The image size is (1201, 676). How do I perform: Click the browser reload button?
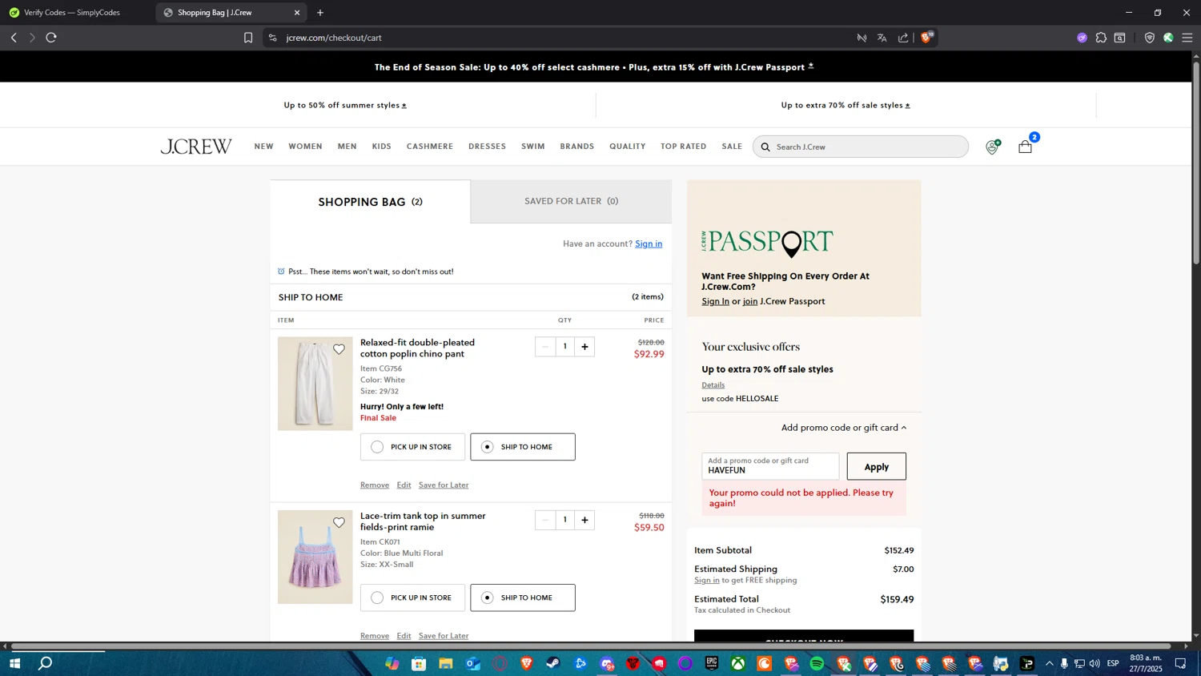51,38
